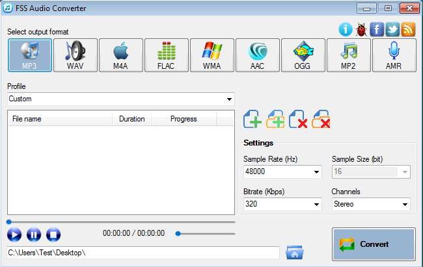Add a file with the plus icon

252,119
